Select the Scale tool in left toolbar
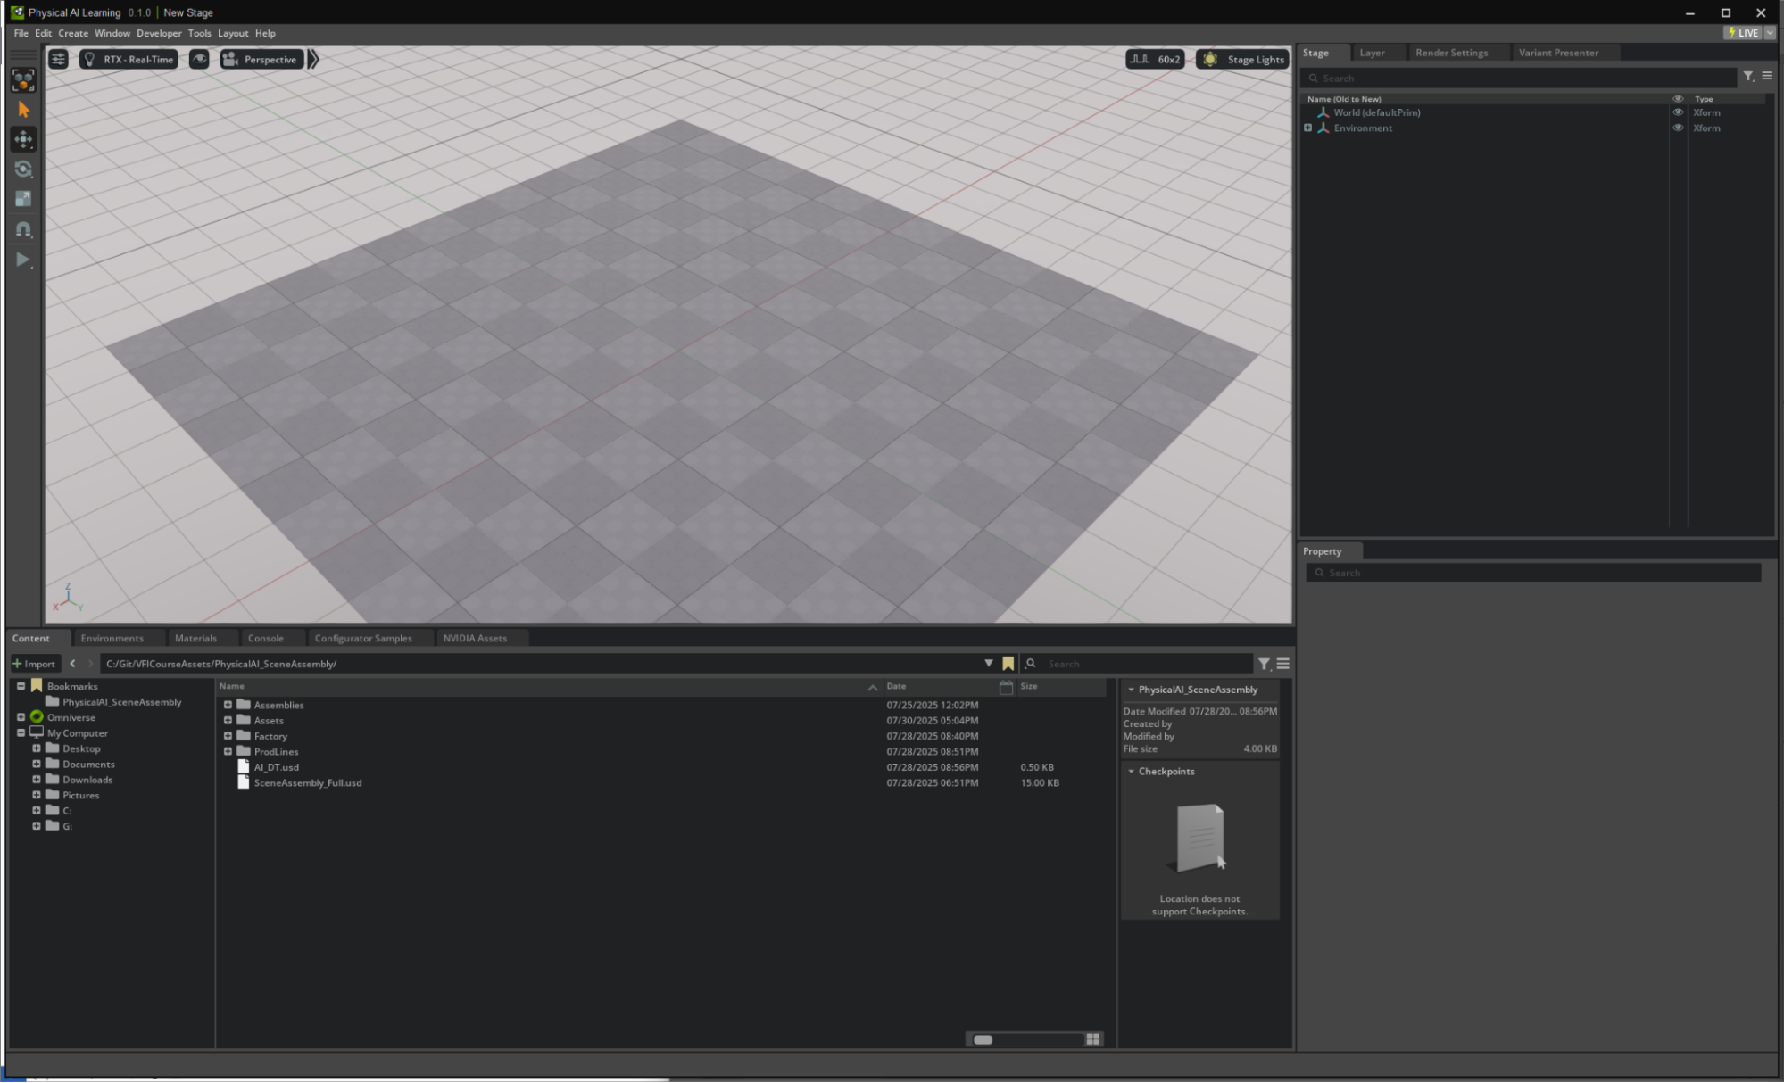1784x1083 pixels. point(23,199)
